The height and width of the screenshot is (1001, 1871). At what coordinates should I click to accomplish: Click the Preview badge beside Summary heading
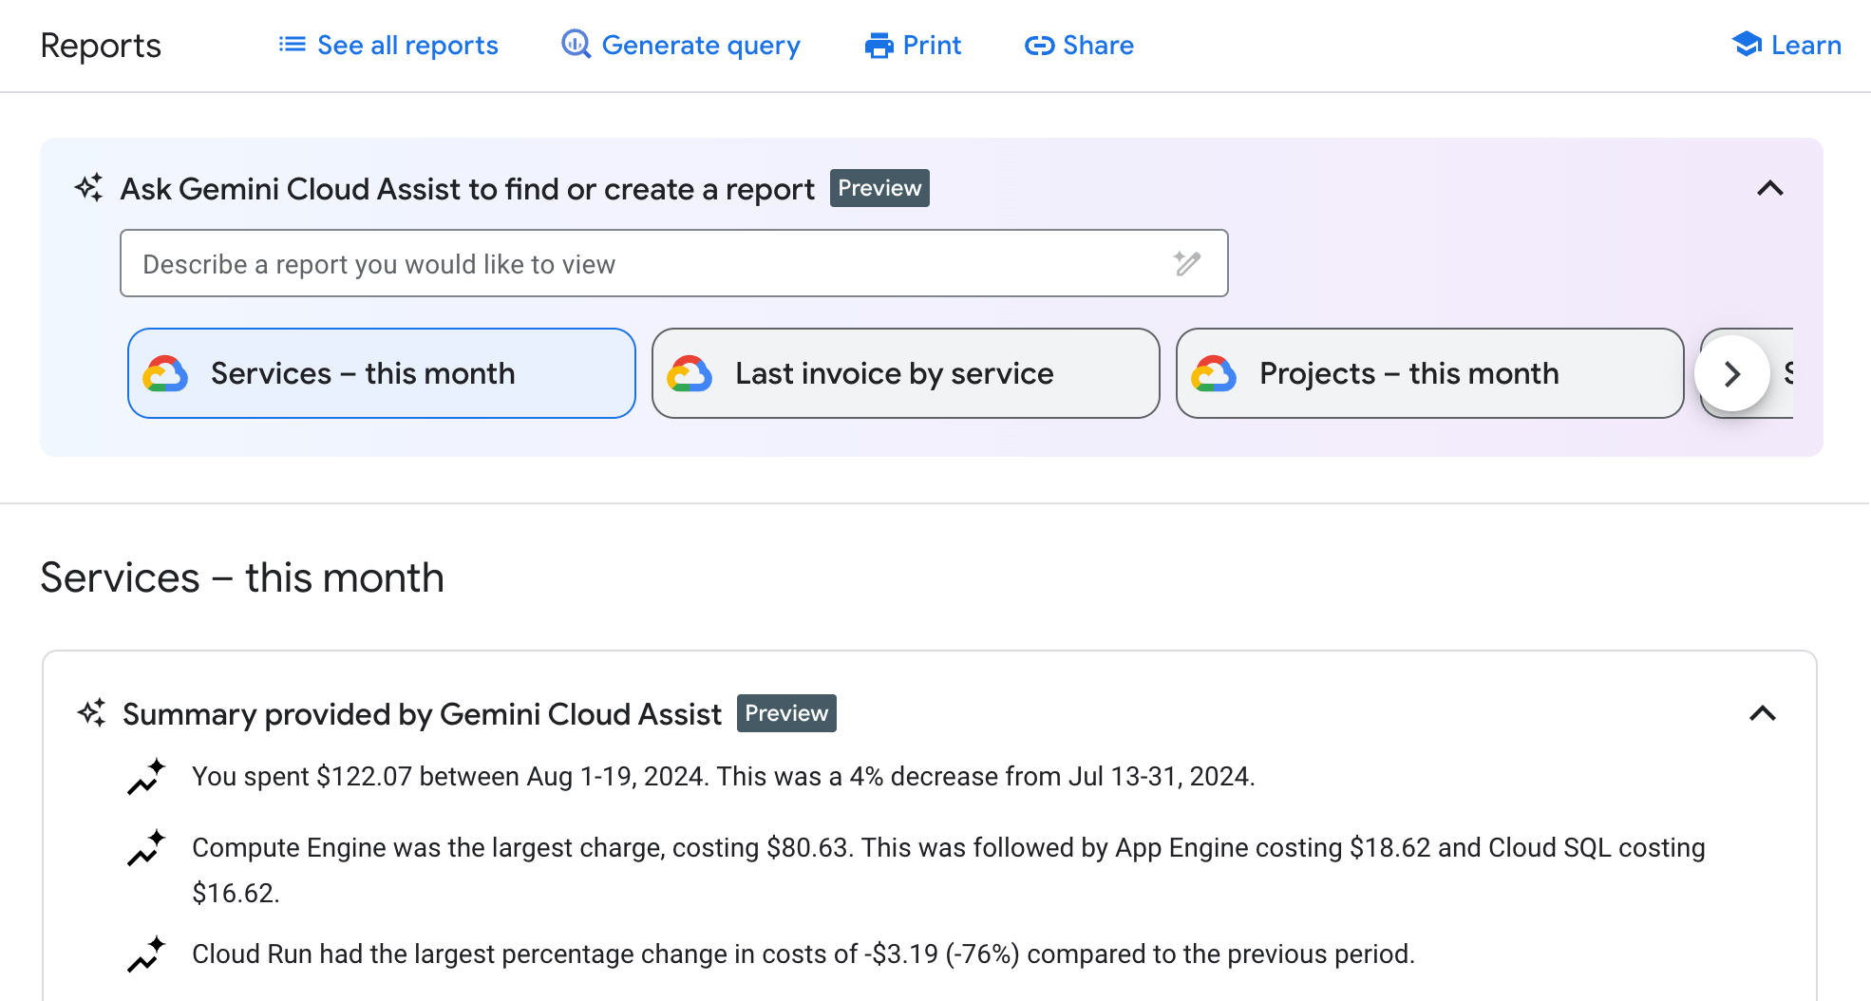(786, 713)
